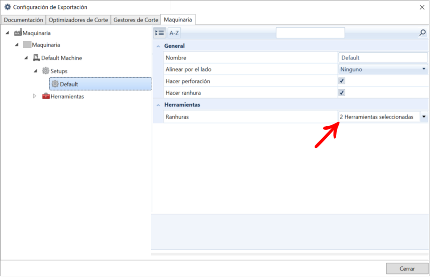Select the Setups tree label
433x279 pixels.
tap(59, 71)
